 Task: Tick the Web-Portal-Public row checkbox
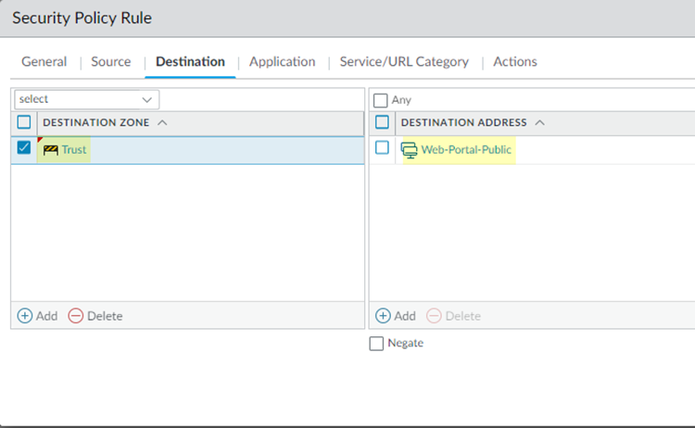[x=382, y=148]
